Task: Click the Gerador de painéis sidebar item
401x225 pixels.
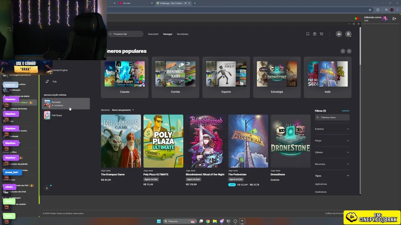Action: pyautogui.click(x=18, y=164)
